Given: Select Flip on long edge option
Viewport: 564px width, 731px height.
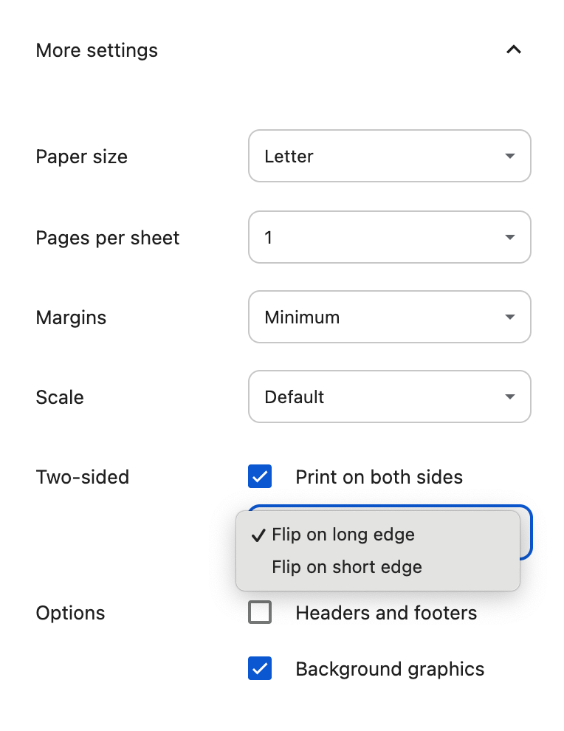Looking at the screenshot, I should click(x=343, y=535).
